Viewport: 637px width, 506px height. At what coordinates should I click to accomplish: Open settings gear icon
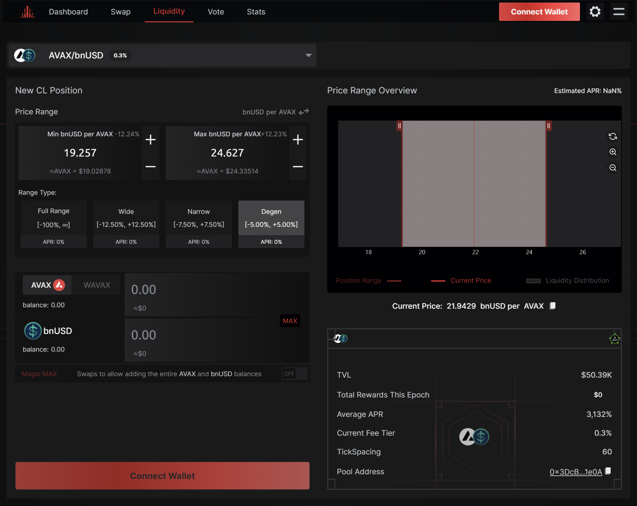(x=595, y=12)
